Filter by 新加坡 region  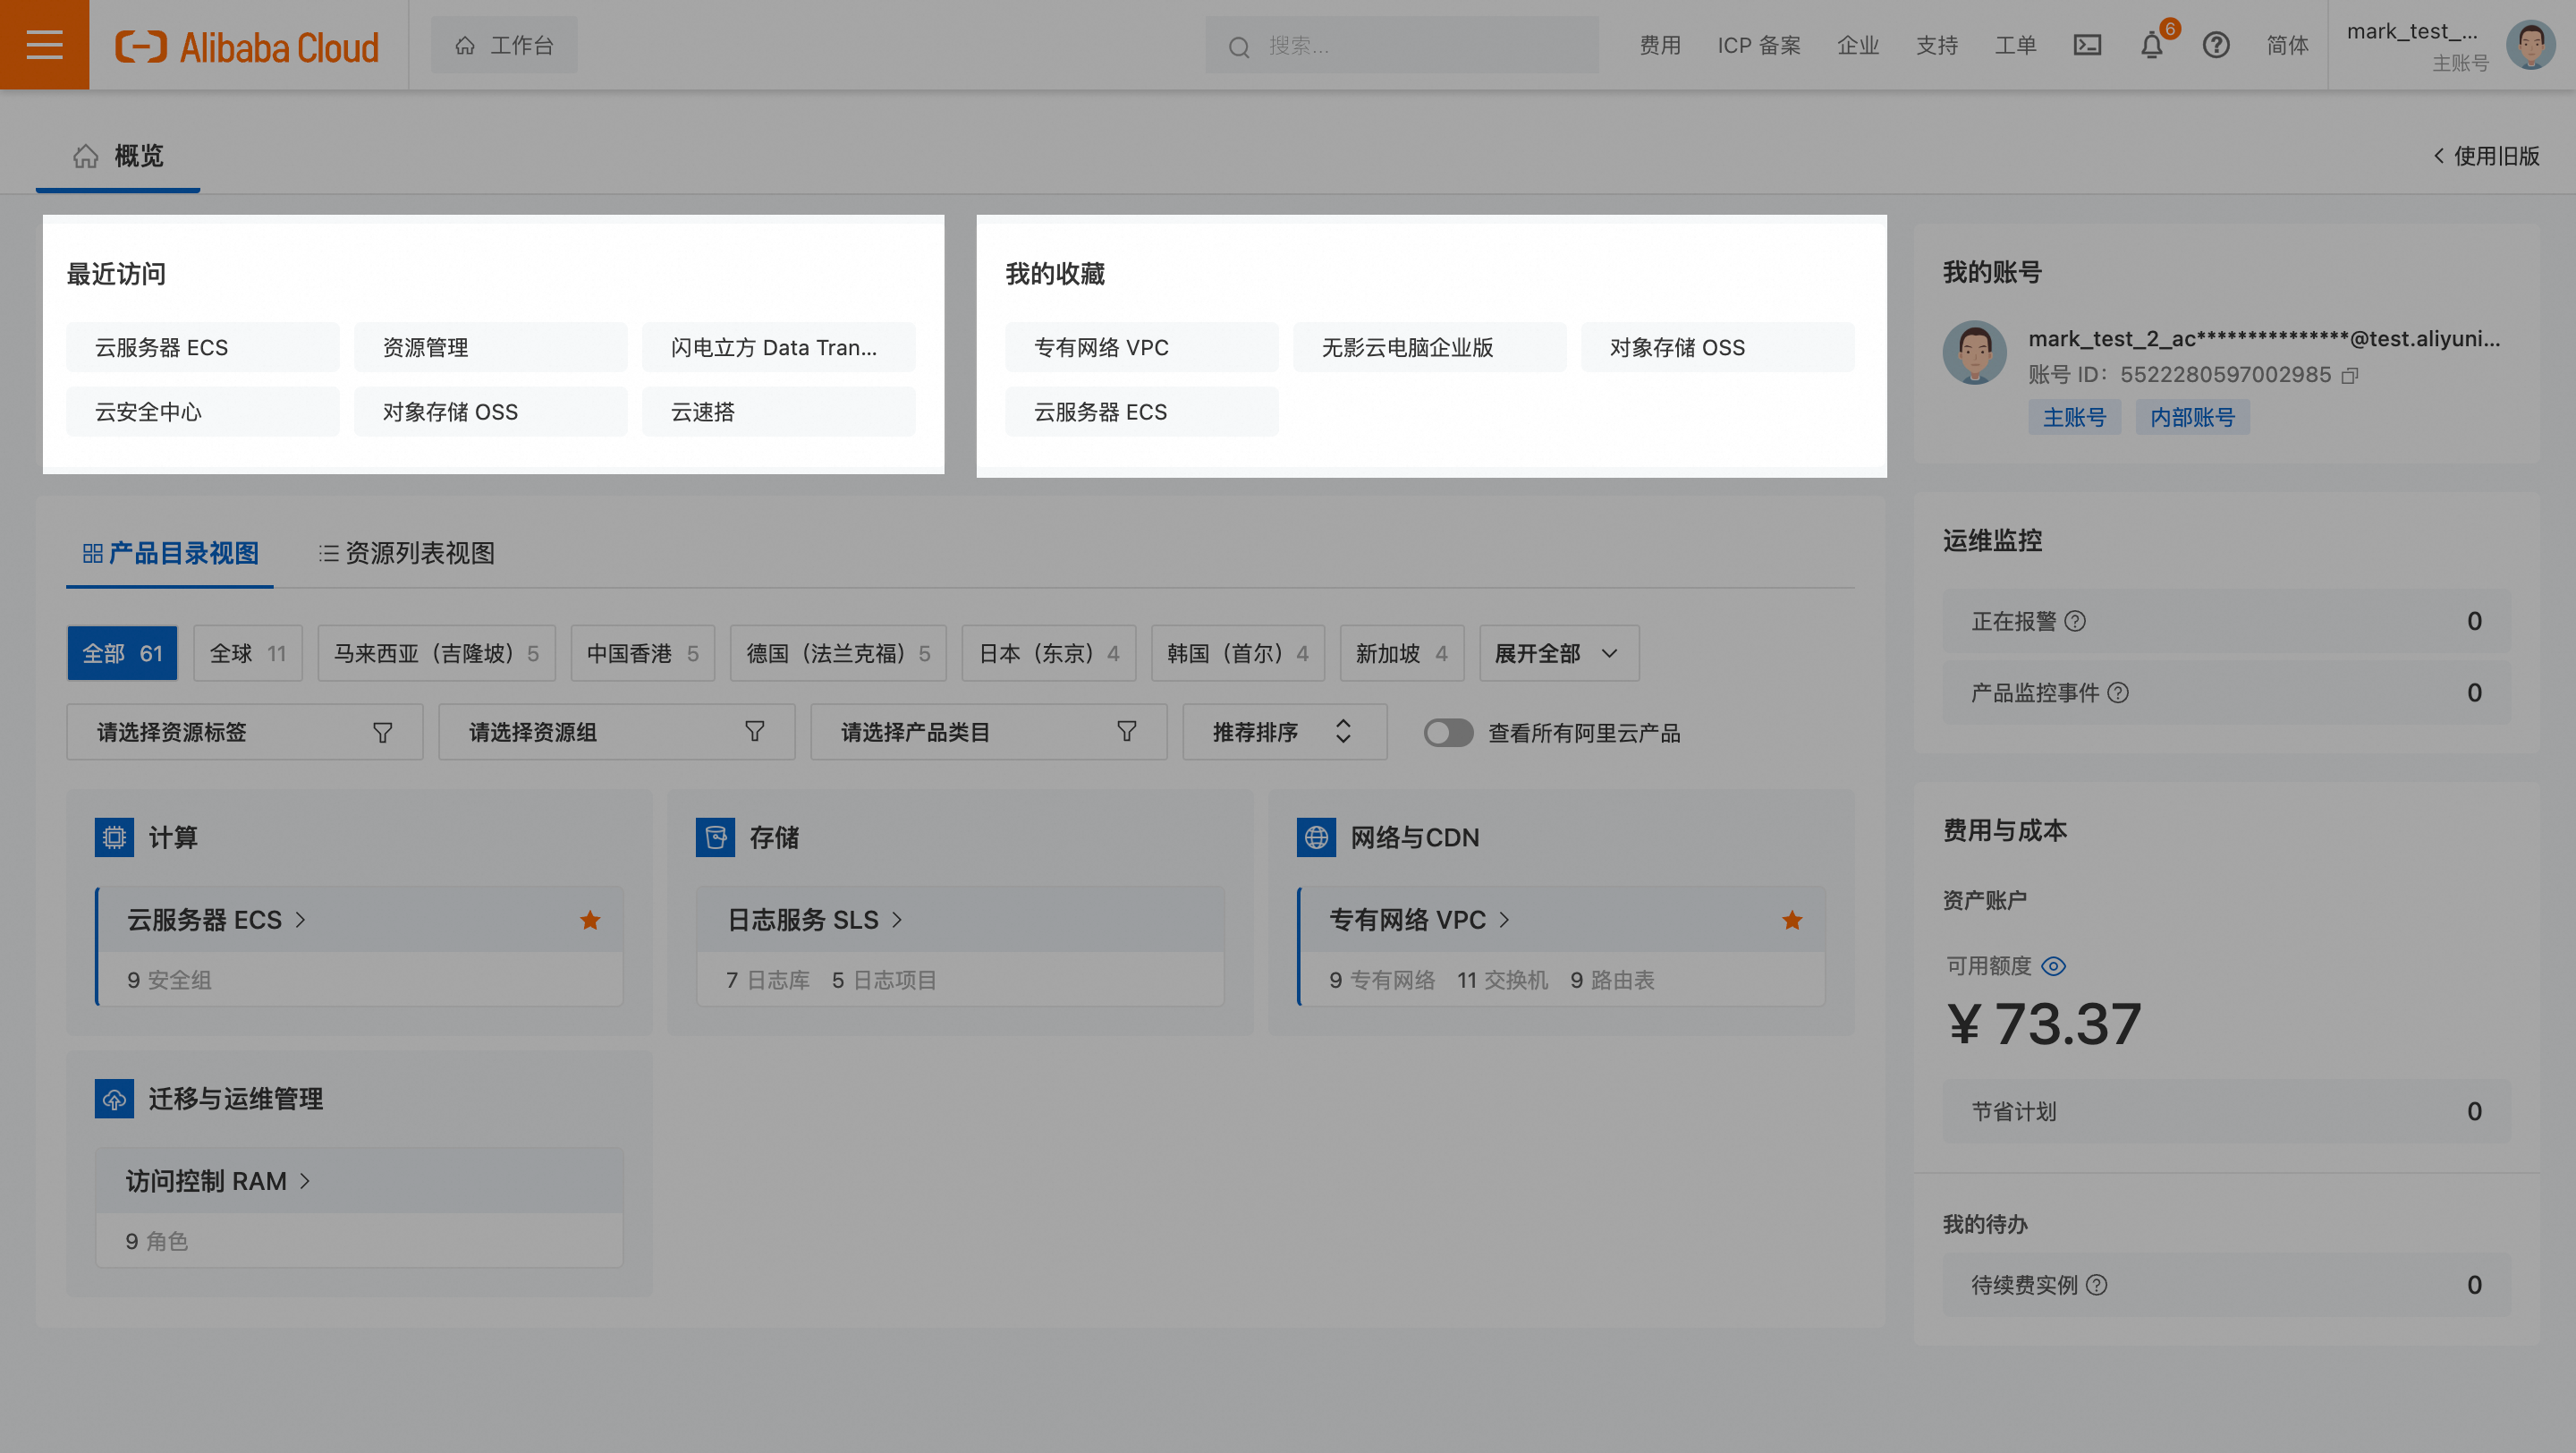[1402, 653]
